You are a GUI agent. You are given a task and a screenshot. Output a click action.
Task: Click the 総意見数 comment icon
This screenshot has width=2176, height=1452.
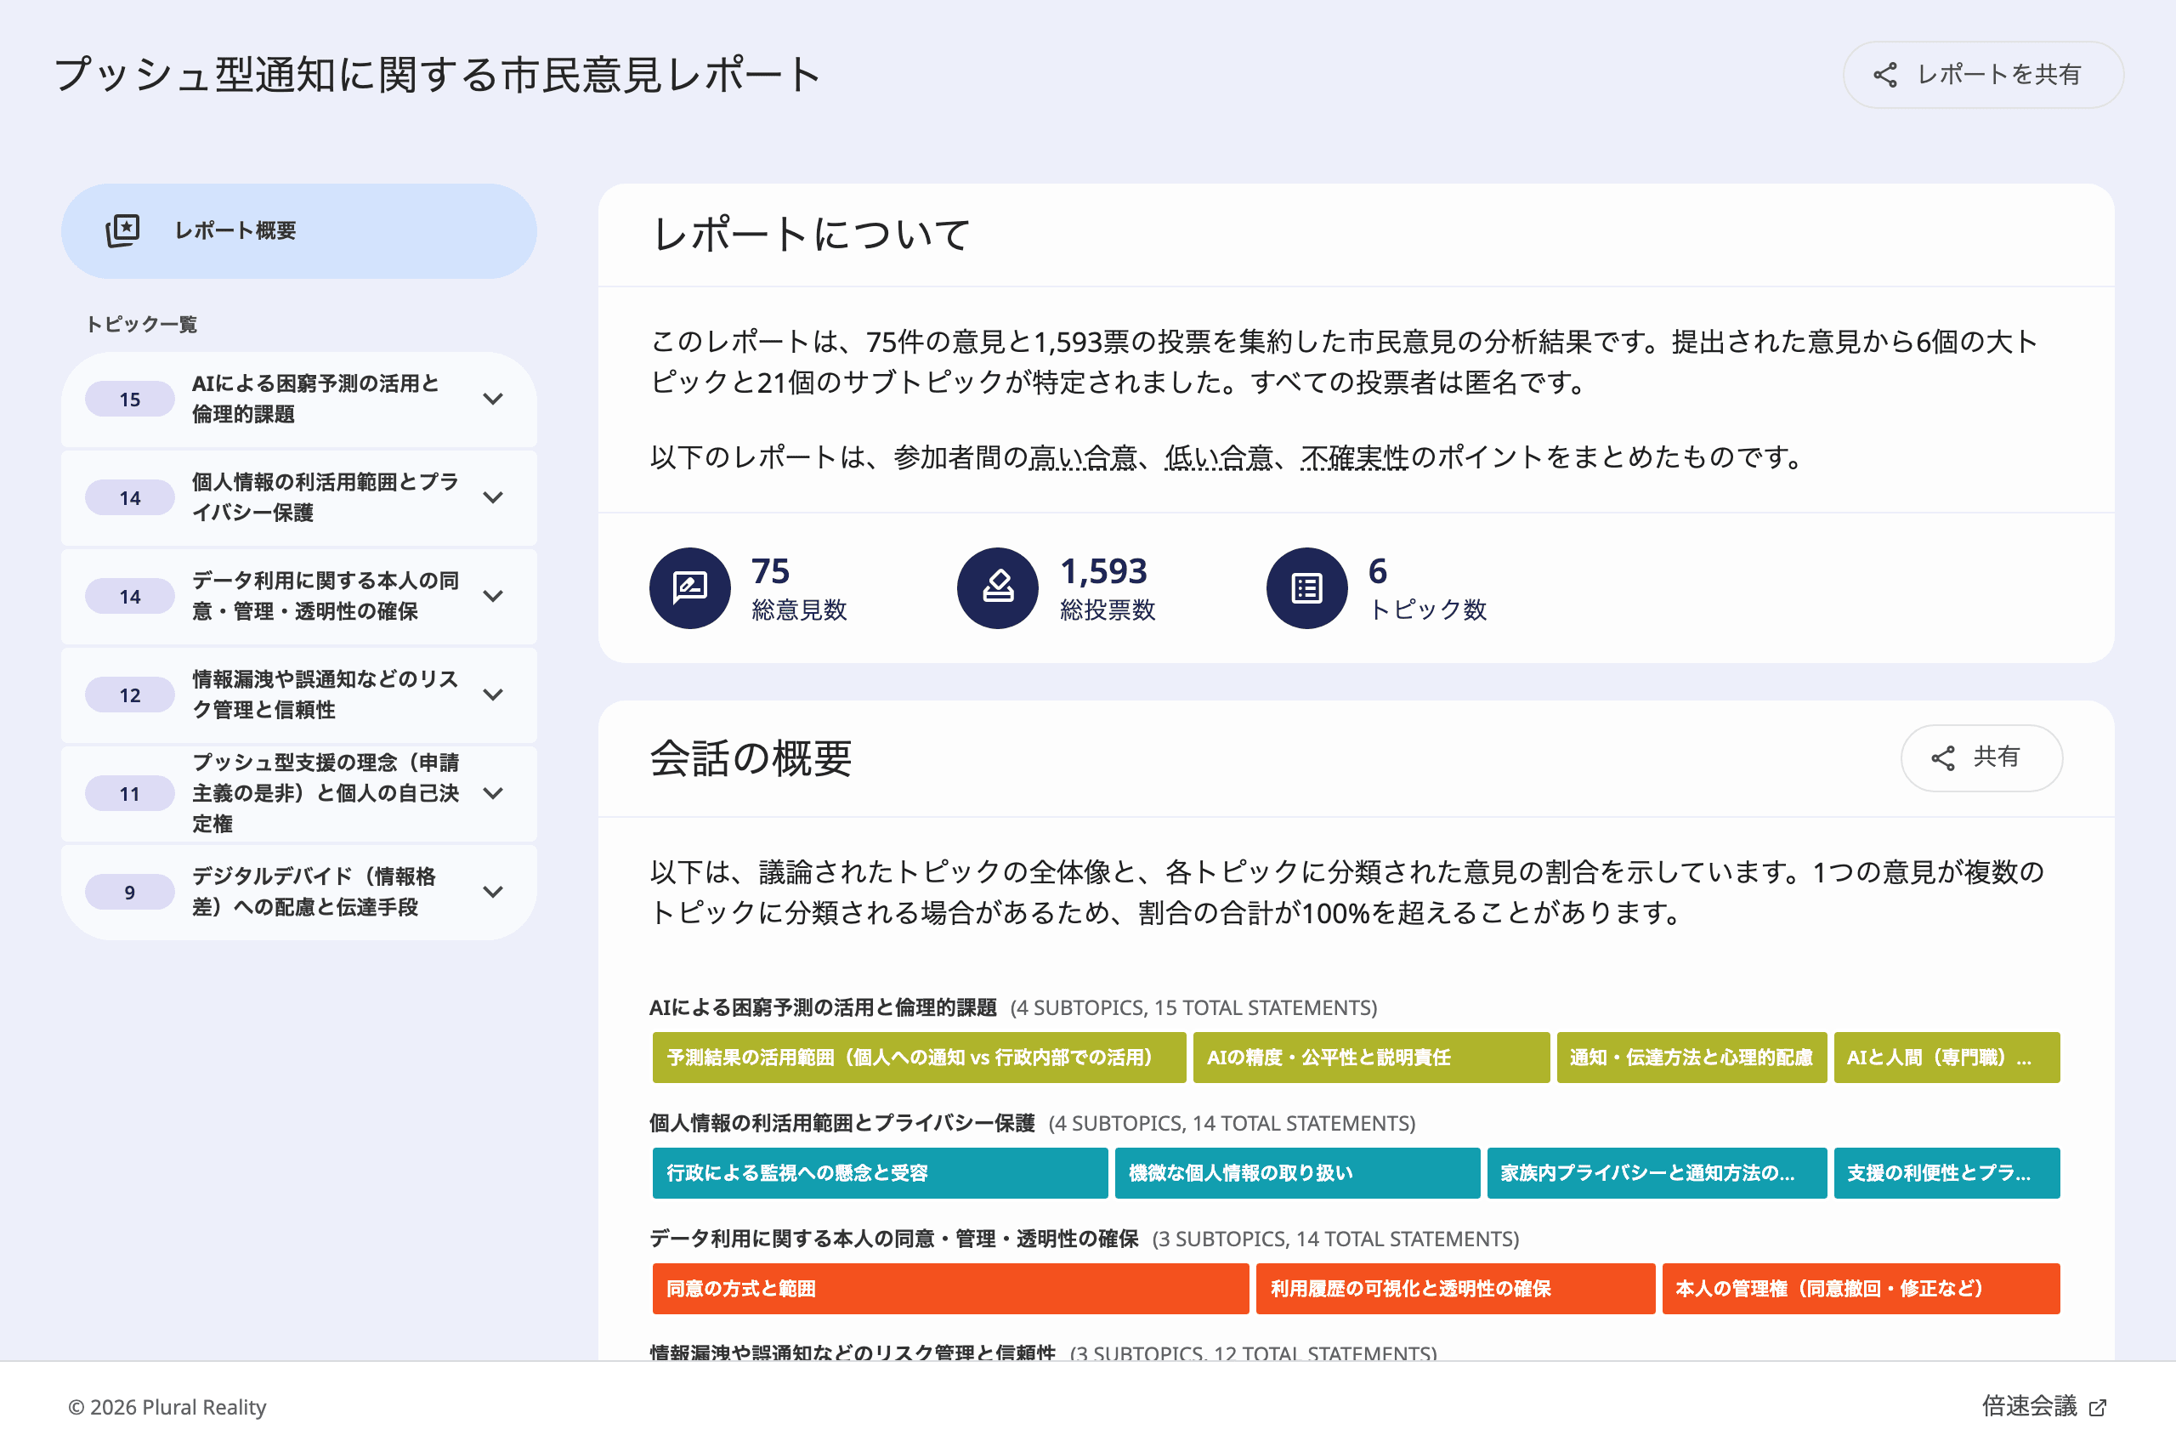tap(690, 588)
